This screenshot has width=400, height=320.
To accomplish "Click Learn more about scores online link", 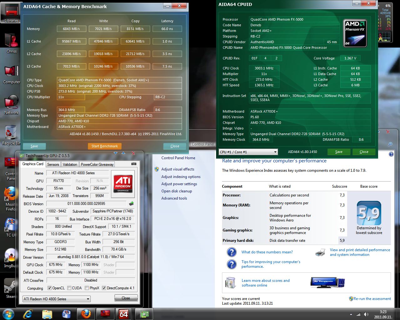I will point(266,283).
